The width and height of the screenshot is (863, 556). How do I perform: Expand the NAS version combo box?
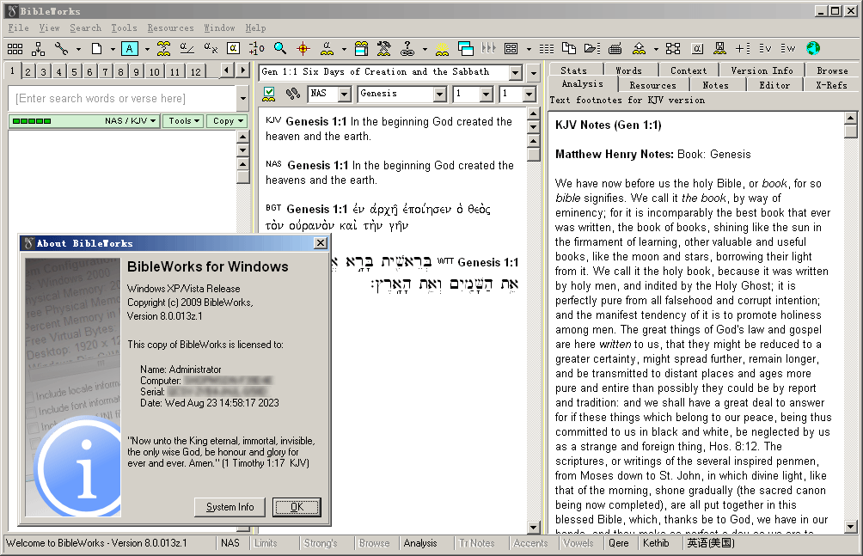(345, 95)
